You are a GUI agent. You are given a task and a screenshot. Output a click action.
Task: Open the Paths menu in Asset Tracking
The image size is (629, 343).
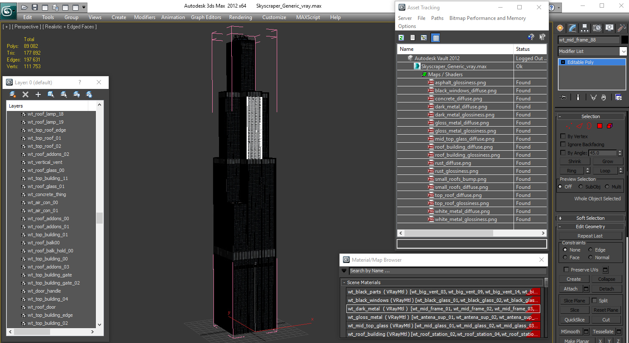pyautogui.click(x=437, y=18)
